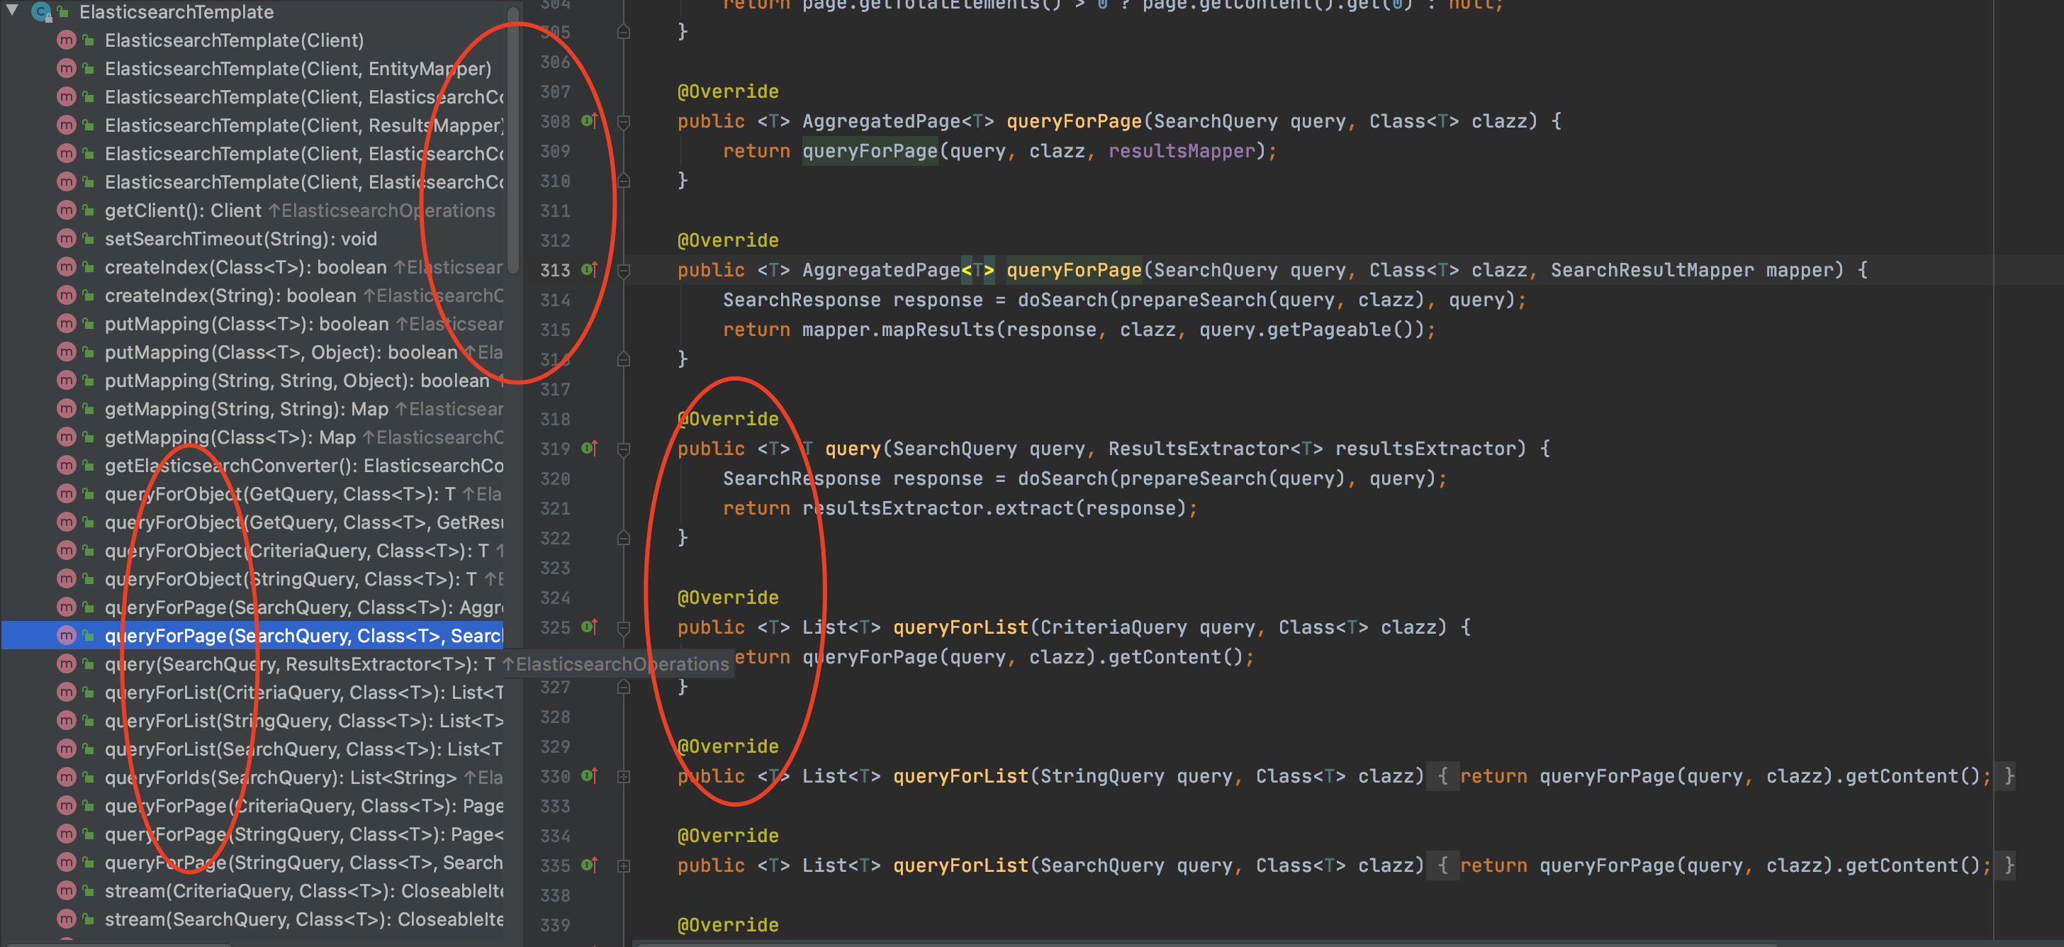Click implements-method gutter icon on line 313
This screenshot has width=2064, height=947.
[x=589, y=270]
